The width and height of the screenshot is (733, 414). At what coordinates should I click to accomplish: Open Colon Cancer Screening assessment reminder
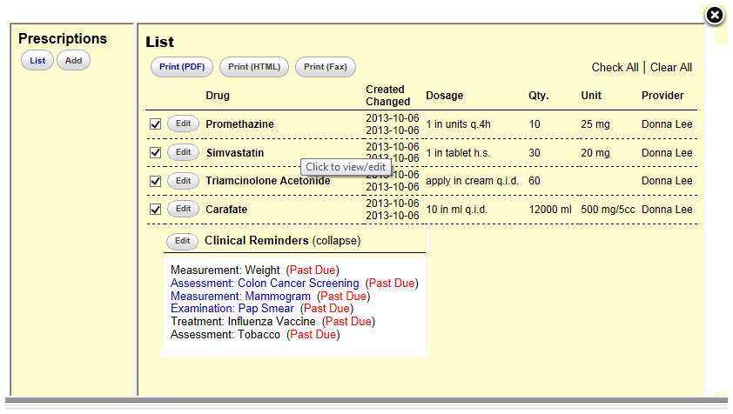pyautogui.click(x=265, y=283)
